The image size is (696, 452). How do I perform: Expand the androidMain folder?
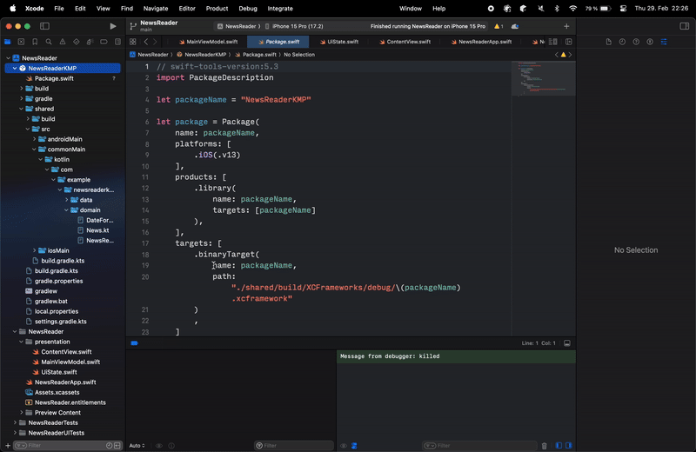[34, 139]
